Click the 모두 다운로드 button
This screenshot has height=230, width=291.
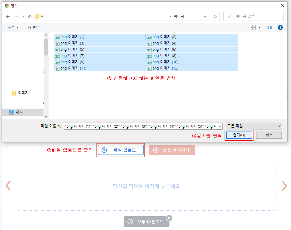coord(147,221)
